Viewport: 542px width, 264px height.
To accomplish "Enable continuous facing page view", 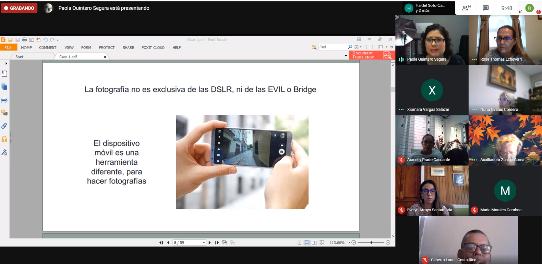I will (x=322, y=243).
